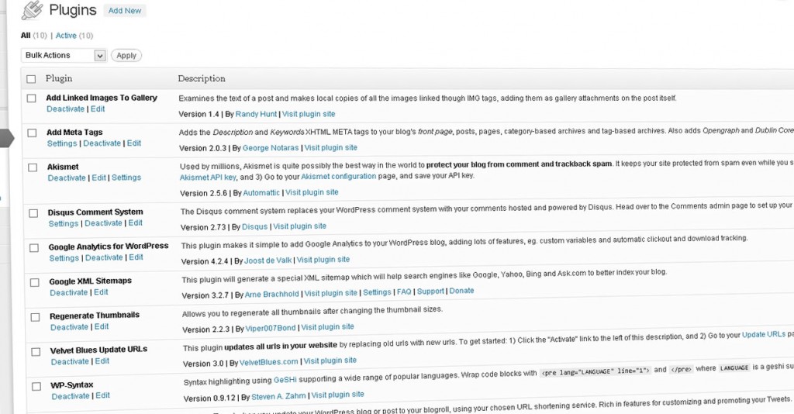Open the Update URLs link in description
794x414 pixels.
[764, 335]
